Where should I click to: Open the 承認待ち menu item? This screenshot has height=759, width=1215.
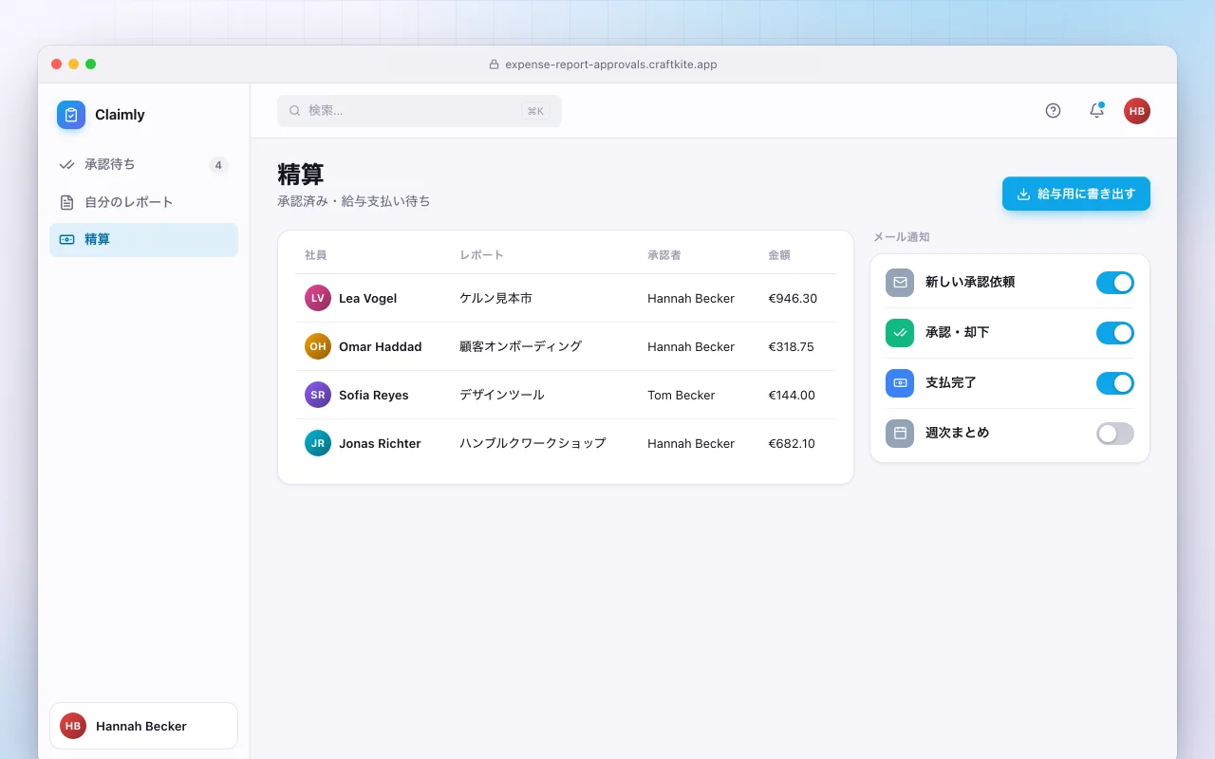(143, 165)
